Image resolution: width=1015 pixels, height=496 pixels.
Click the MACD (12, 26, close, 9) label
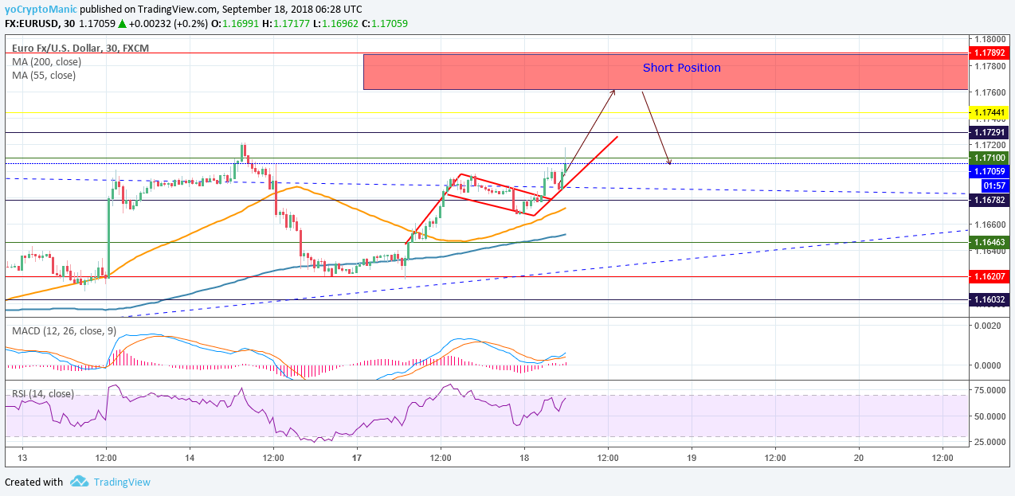[64, 330]
